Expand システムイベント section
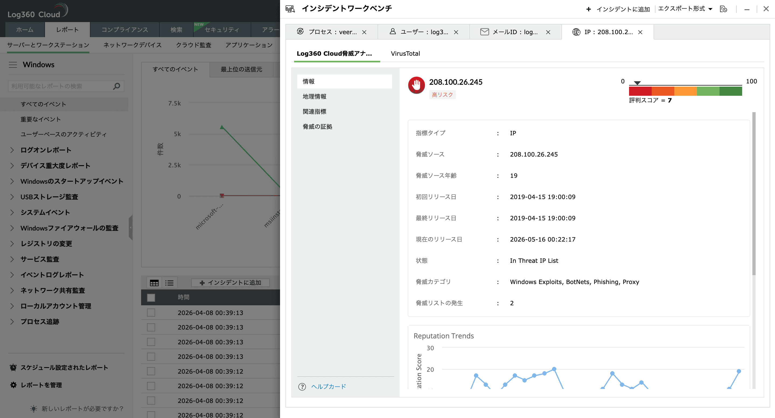 [12, 213]
